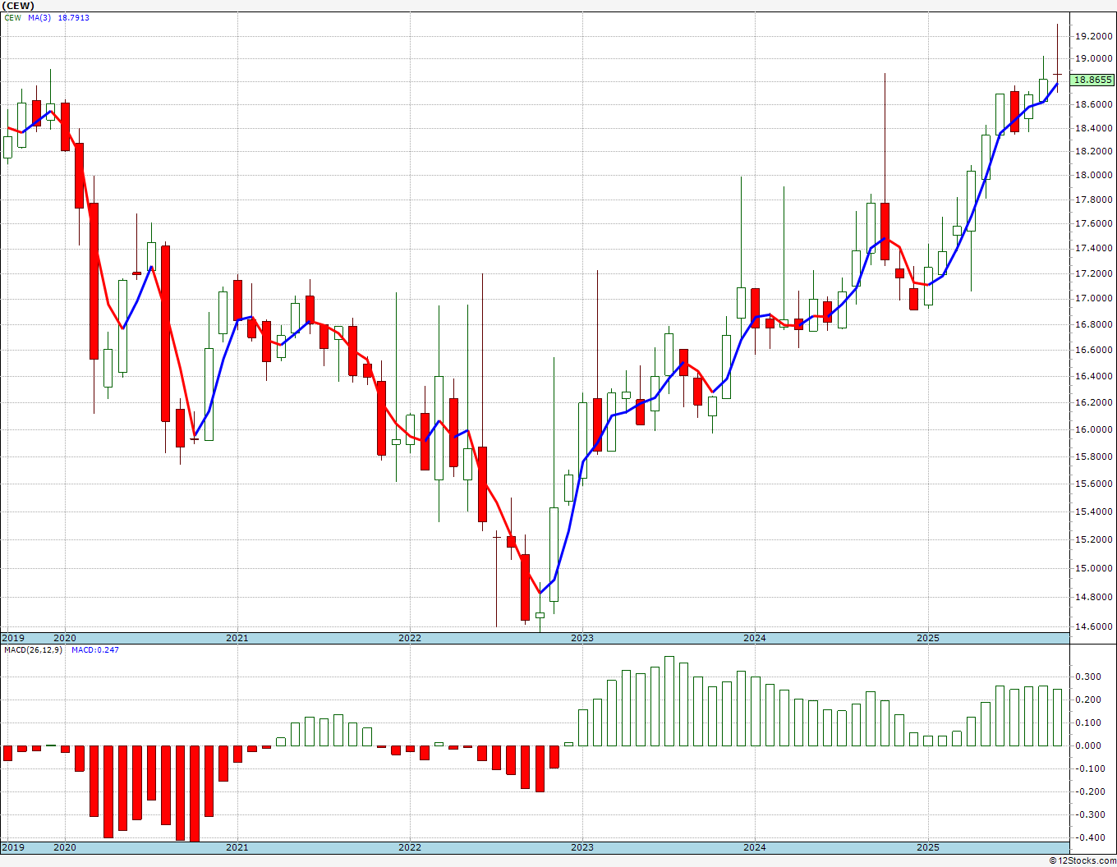Viewport: 1117px width, 867px height.
Task: Click the 15.8000 price axis label
Action: 1094,456
